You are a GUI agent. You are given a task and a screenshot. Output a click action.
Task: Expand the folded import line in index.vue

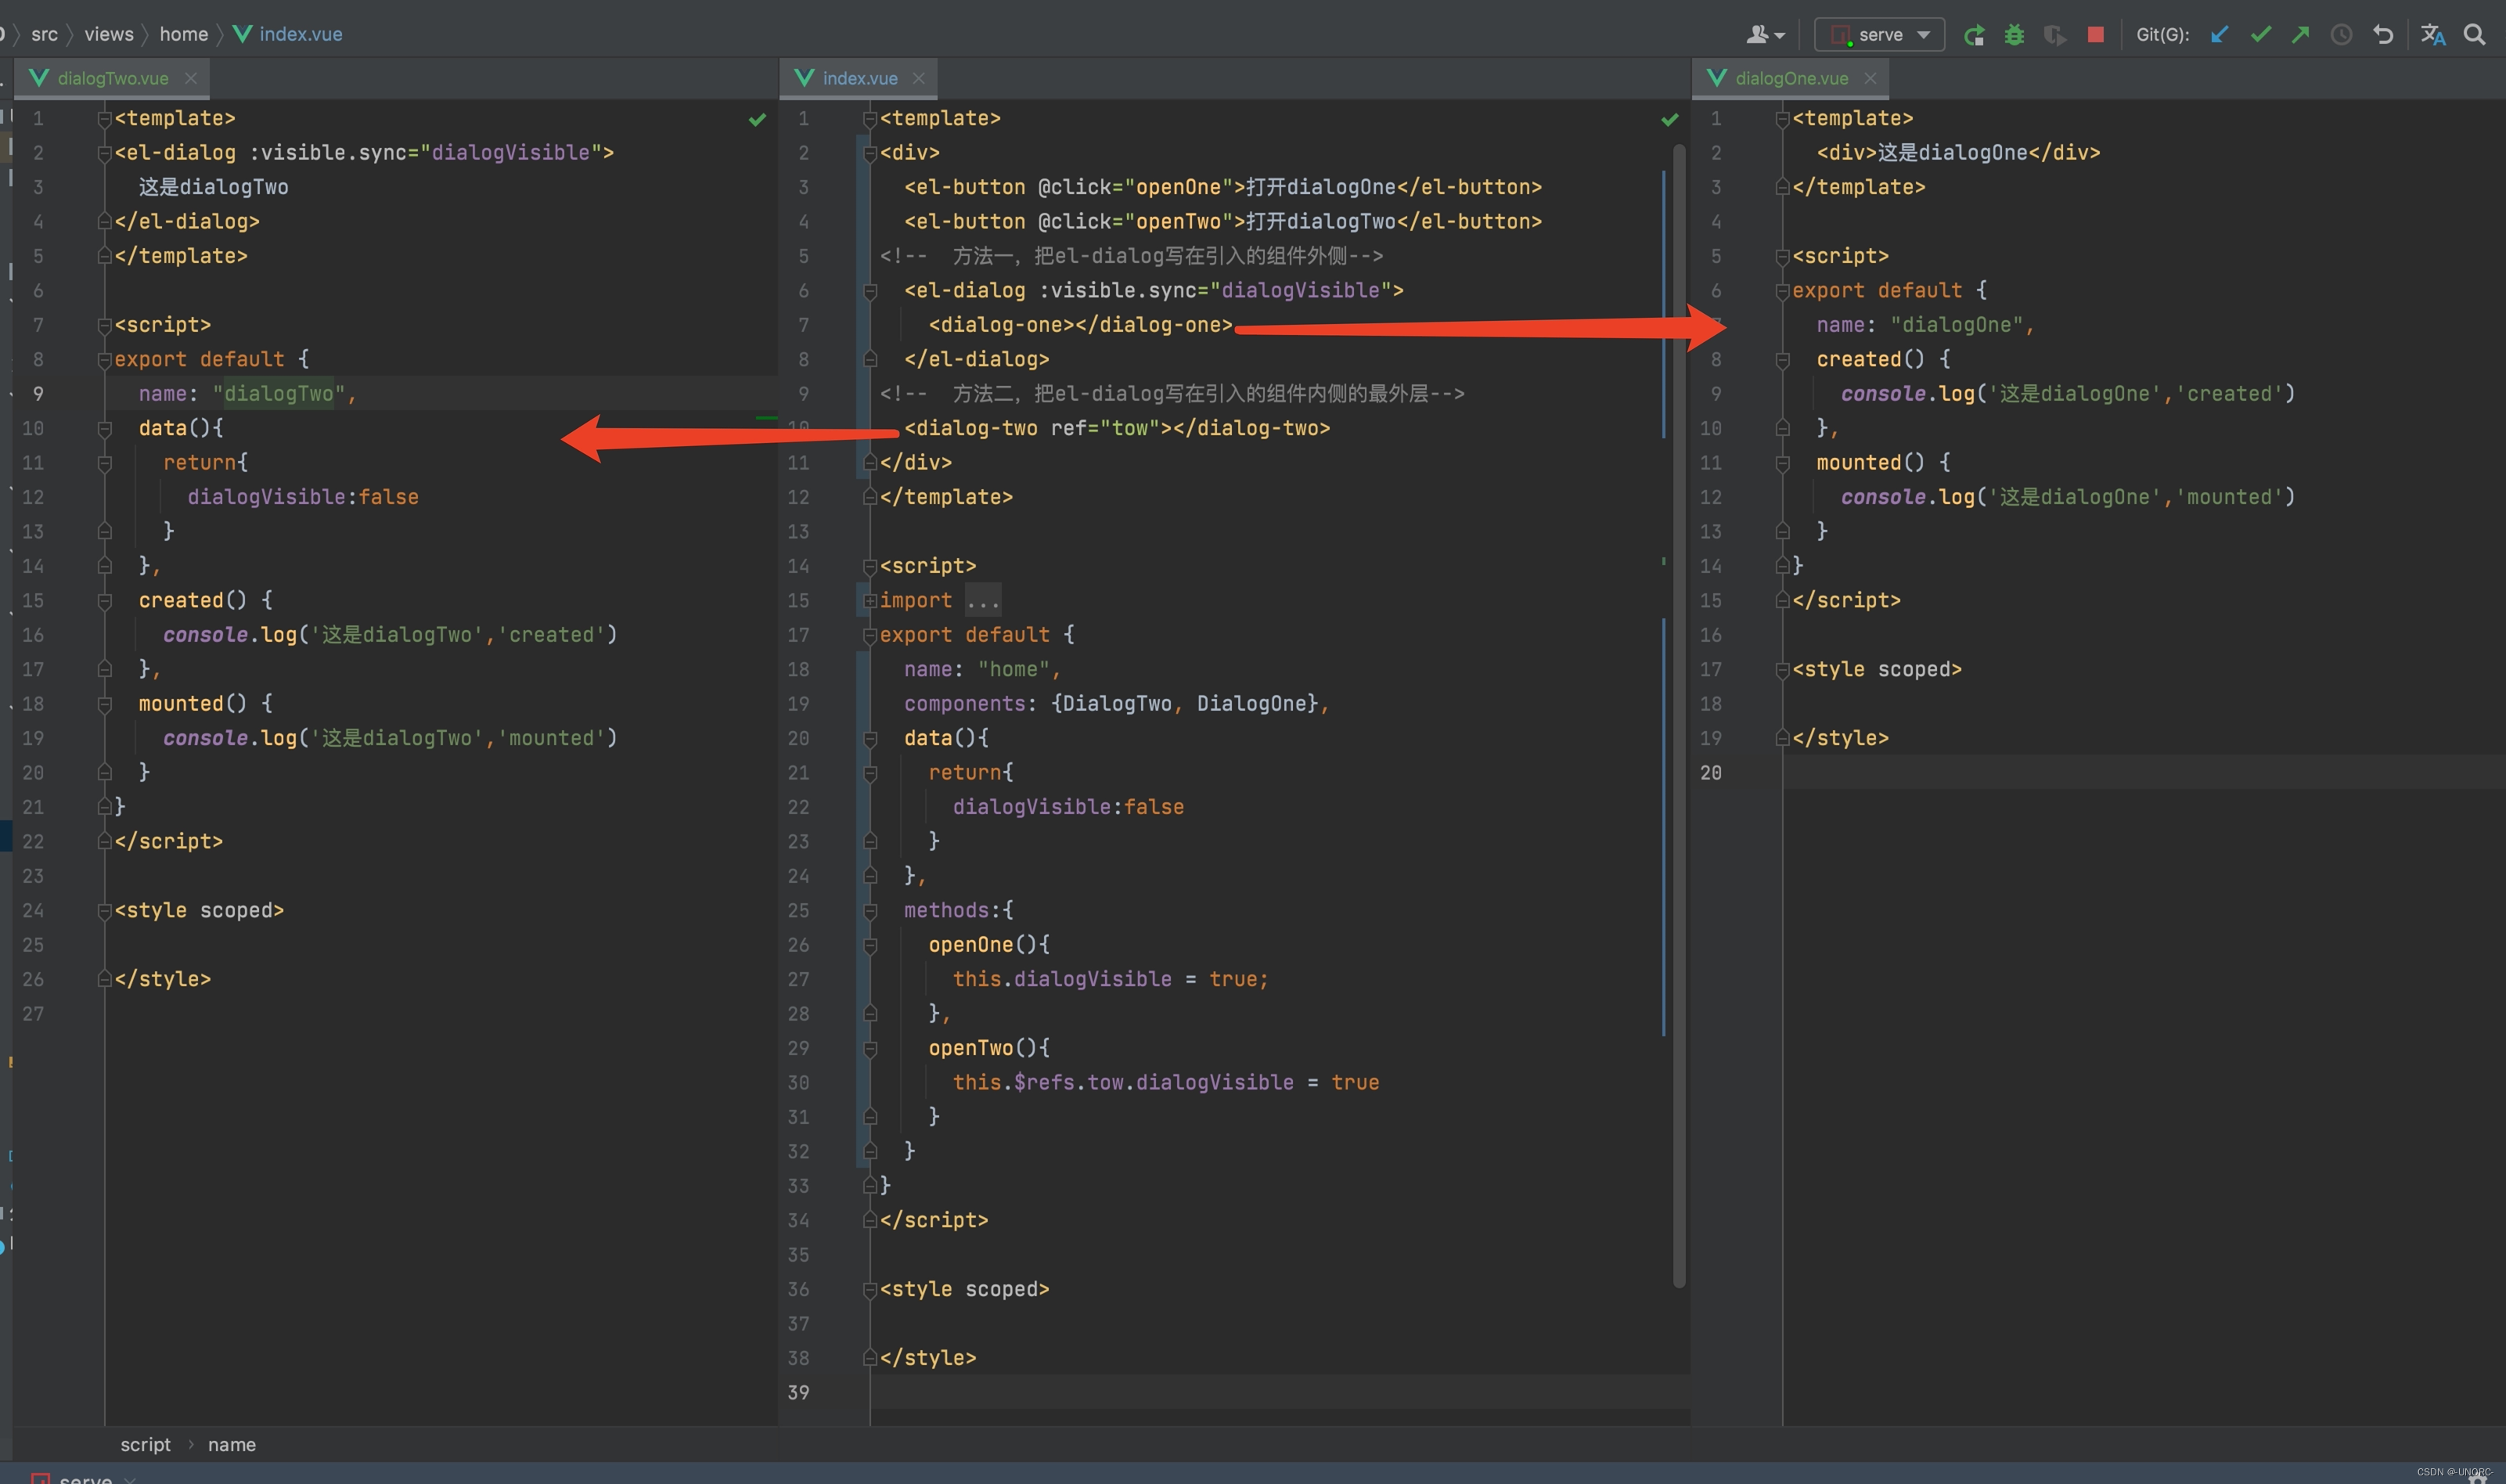click(x=870, y=601)
